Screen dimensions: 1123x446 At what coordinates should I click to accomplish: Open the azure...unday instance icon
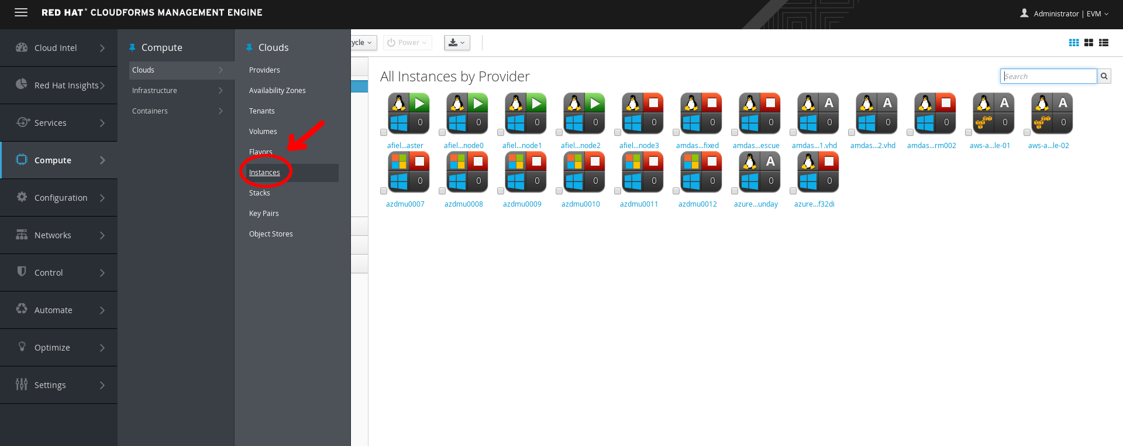click(759, 172)
